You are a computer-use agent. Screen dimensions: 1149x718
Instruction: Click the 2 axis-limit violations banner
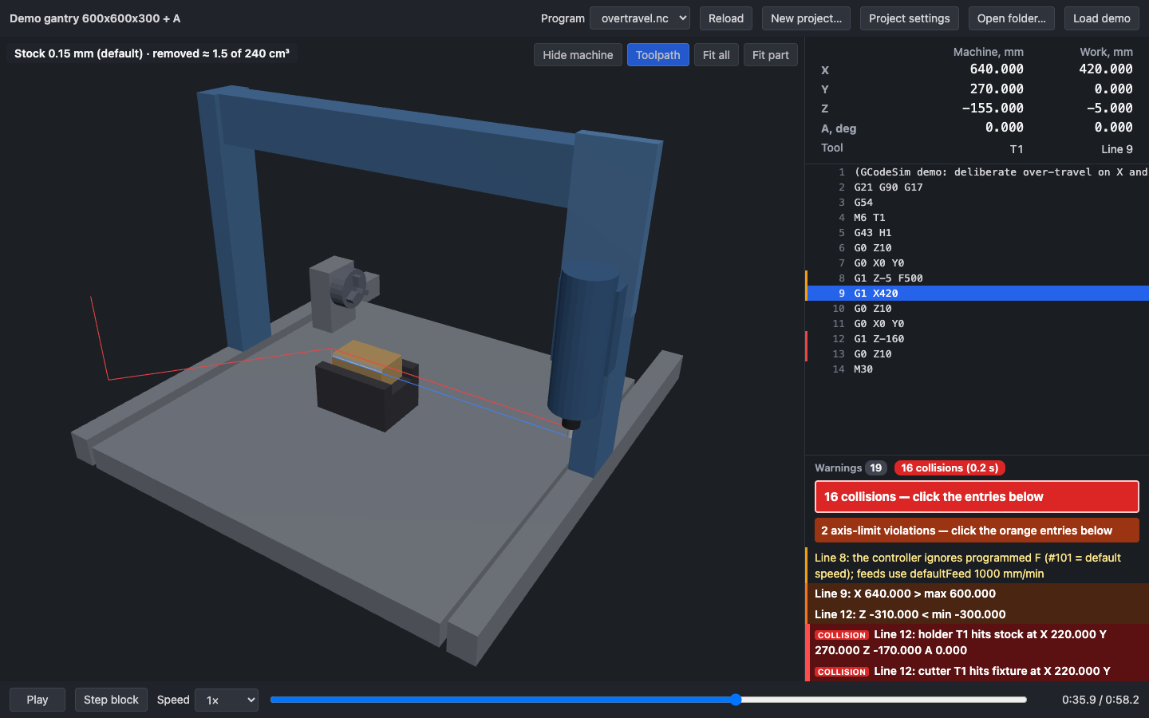pos(977,531)
